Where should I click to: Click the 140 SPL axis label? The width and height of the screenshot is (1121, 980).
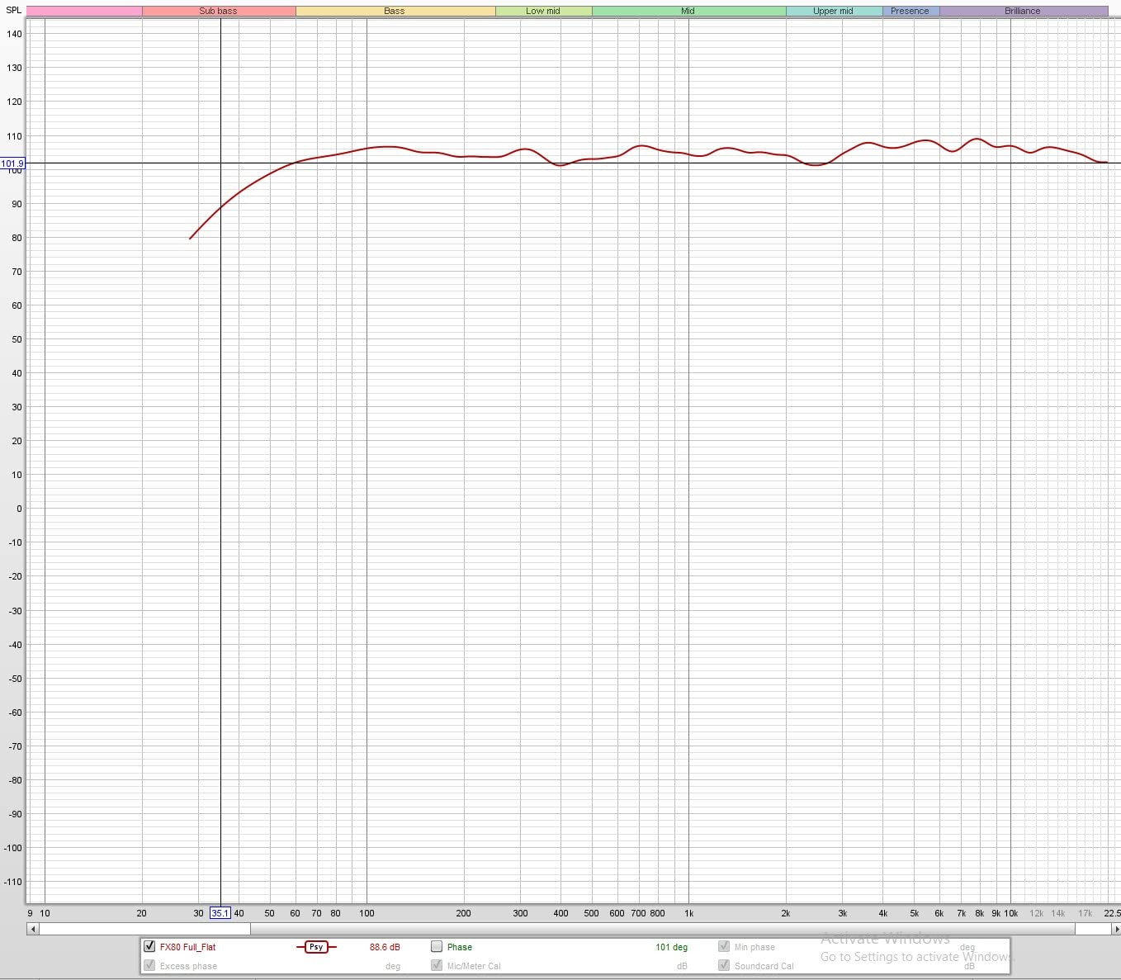[x=14, y=34]
